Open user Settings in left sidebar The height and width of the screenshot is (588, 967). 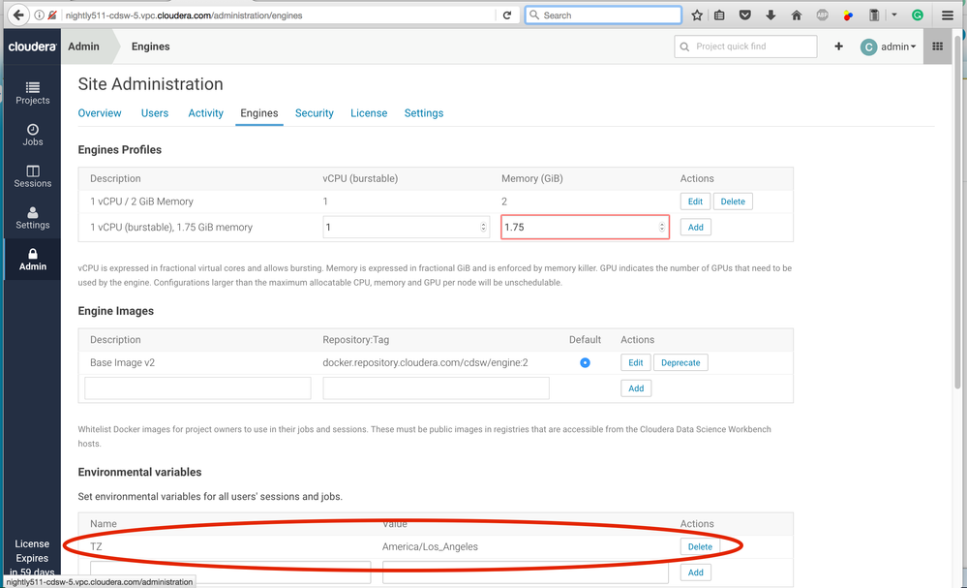[x=32, y=218]
